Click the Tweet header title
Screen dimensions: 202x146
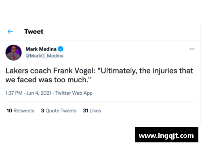coord(34,31)
